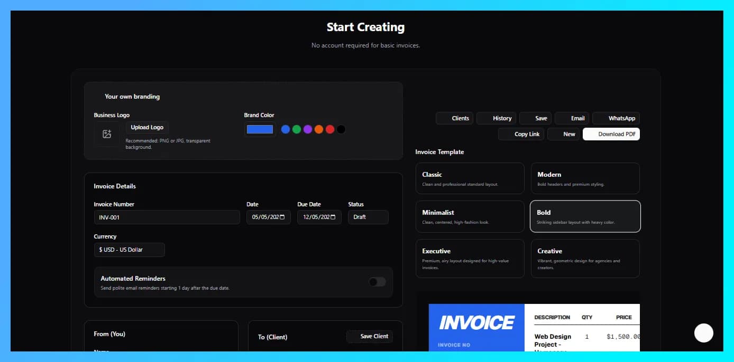Pick the blue circle brand color
734x362 pixels.
(x=286, y=129)
